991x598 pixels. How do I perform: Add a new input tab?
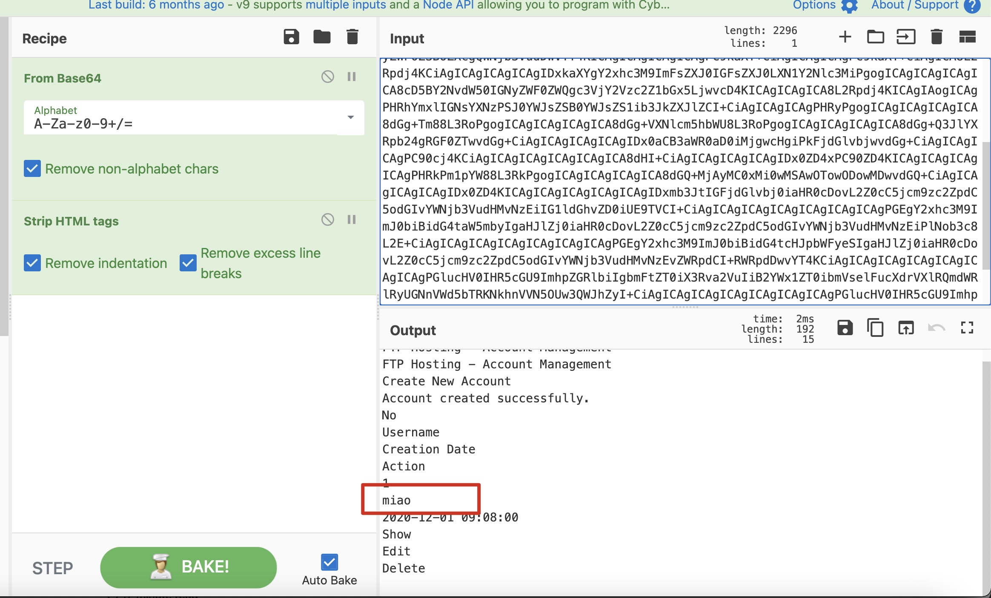[x=845, y=37]
